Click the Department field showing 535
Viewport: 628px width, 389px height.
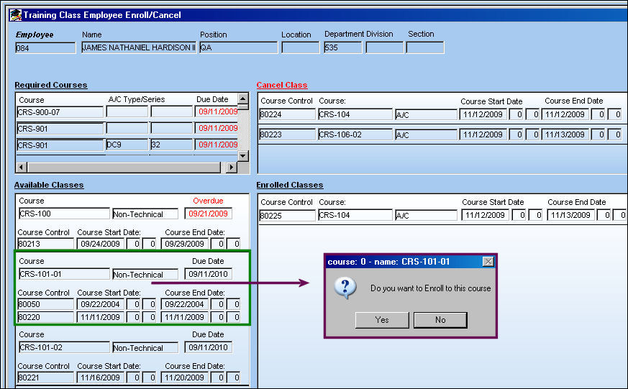pos(343,47)
